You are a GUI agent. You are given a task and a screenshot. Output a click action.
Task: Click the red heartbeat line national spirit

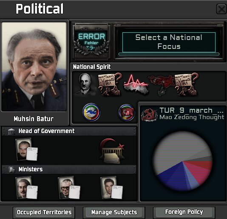tap(136, 84)
